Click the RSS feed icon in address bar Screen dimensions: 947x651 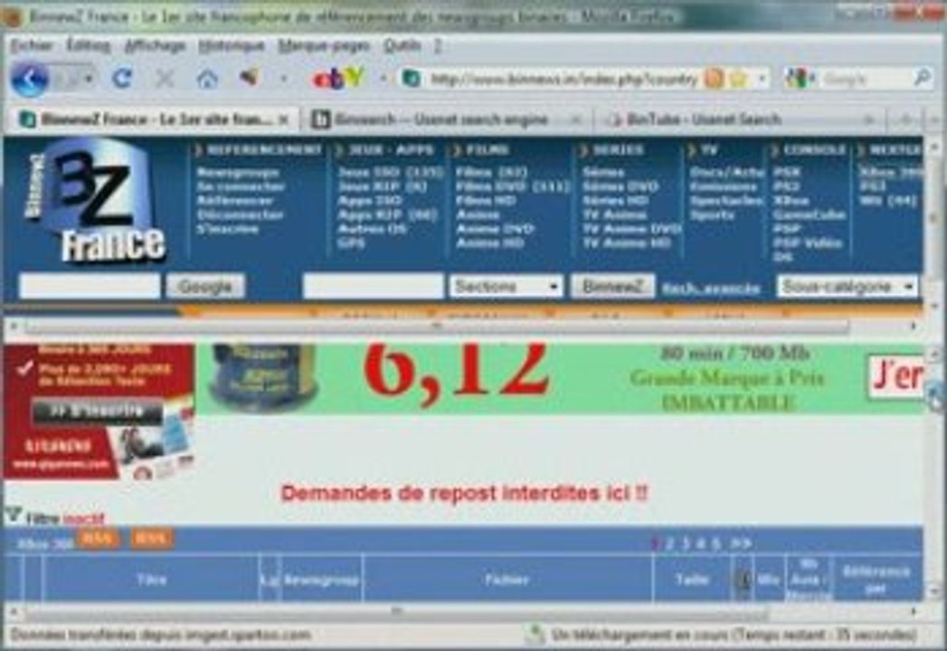coord(714,79)
